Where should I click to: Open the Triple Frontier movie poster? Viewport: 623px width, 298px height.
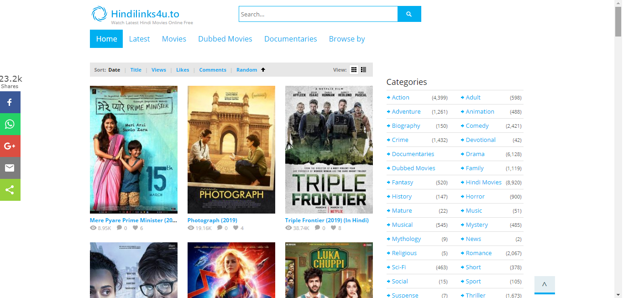(x=329, y=150)
